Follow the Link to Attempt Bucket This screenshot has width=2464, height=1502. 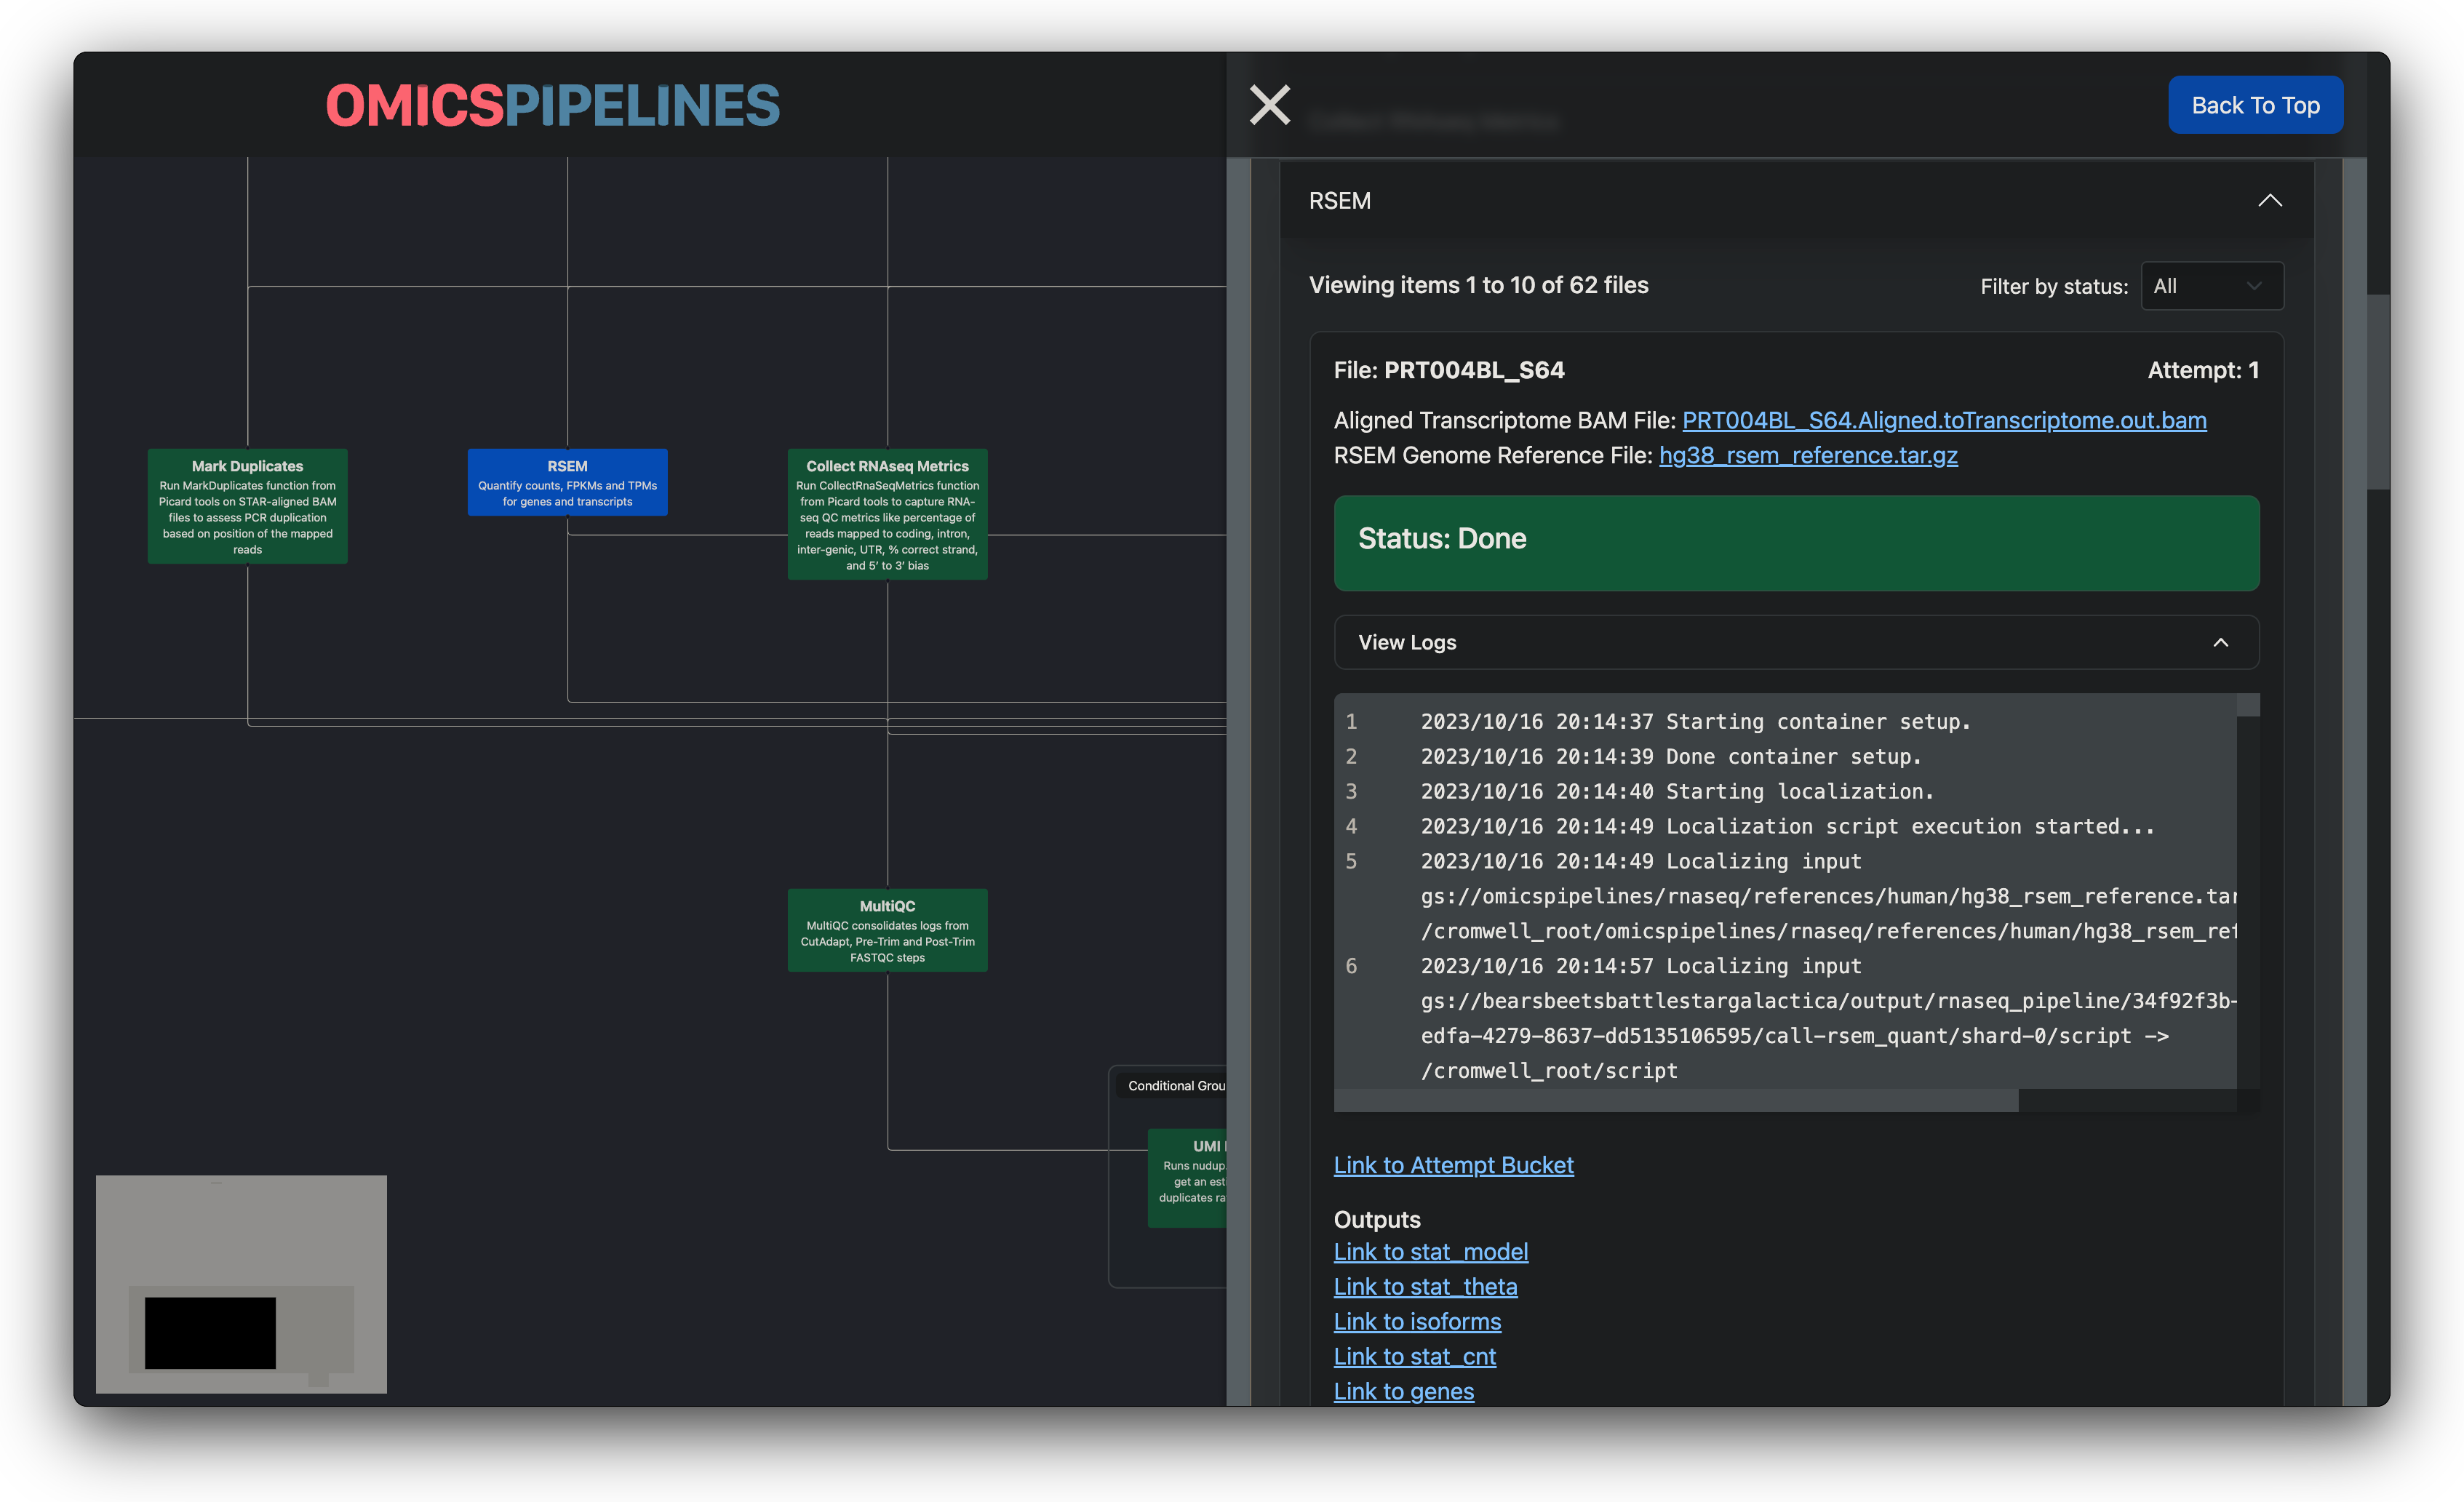coord(1453,1165)
